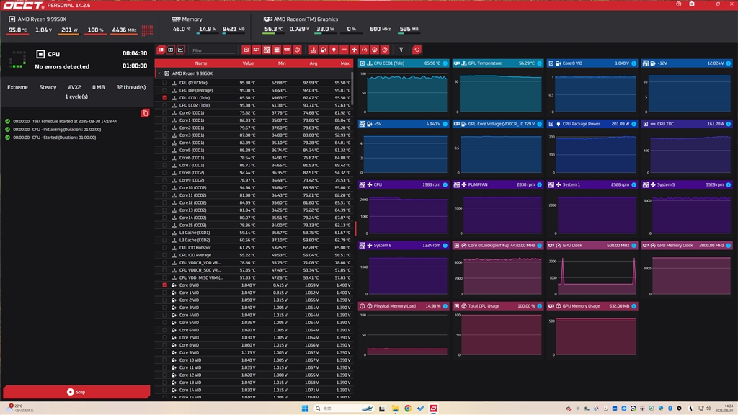Stop the running CPU test
The height and width of the screenshot is (415, 738).
[76, 392]
